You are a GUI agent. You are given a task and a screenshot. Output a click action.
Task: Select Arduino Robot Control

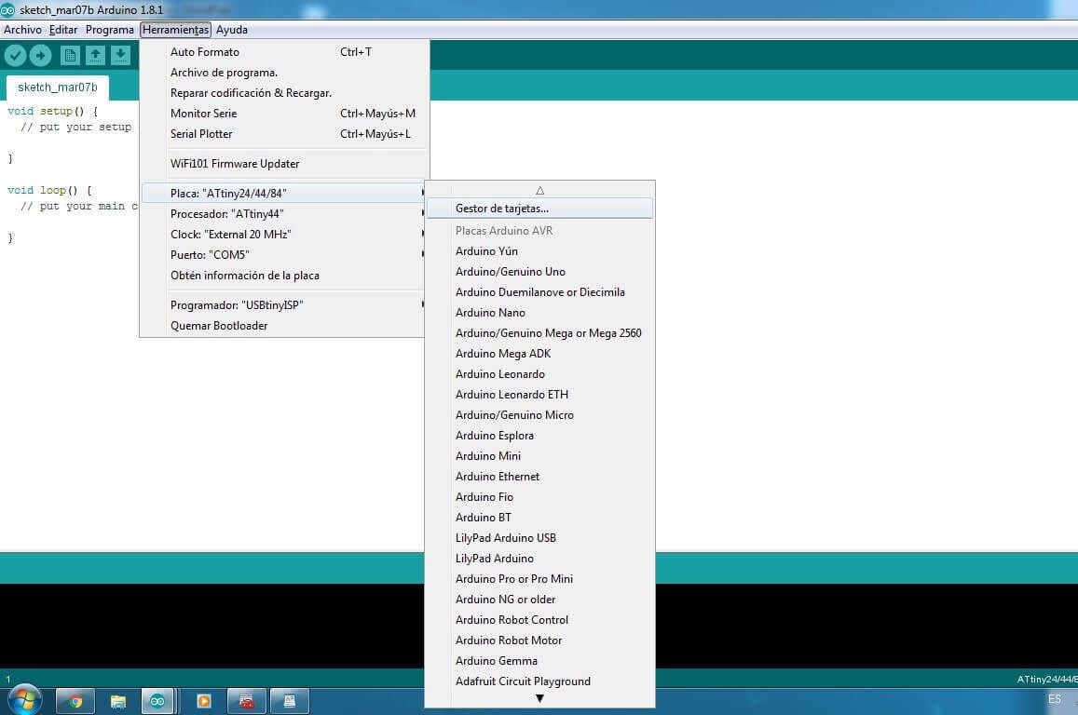point(539,620)
